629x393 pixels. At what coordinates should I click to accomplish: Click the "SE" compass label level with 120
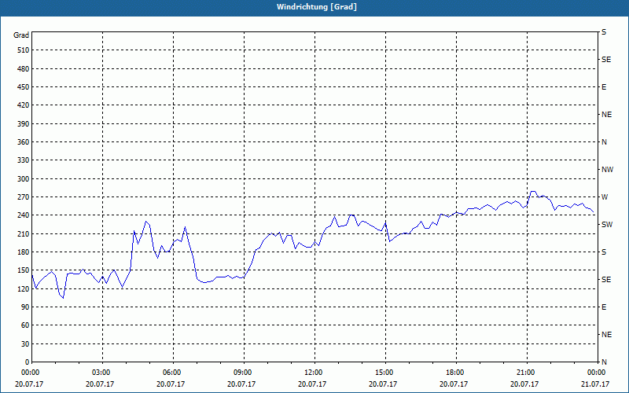tap(606, 280)
